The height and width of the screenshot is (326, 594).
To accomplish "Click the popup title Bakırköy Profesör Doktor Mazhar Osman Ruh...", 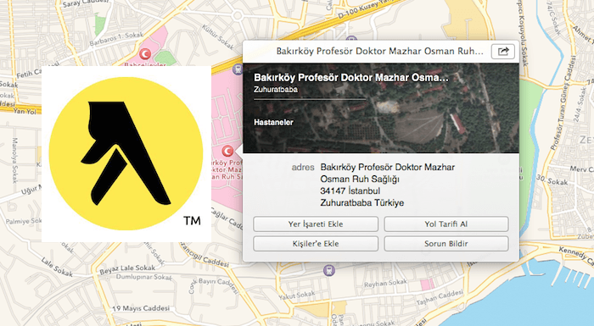I will pyautogui.click(x=379, y=51).
